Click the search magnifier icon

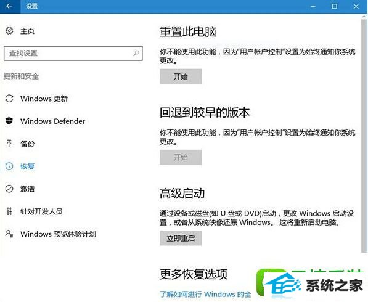(x=136, y=53)
